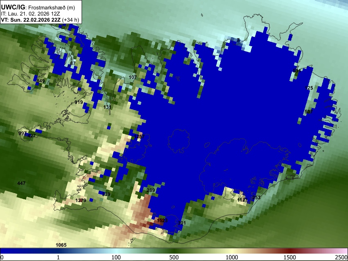This screenshot has height=261, width=348.
Task: Click the map value label '107'
Action: click(133, 77)
